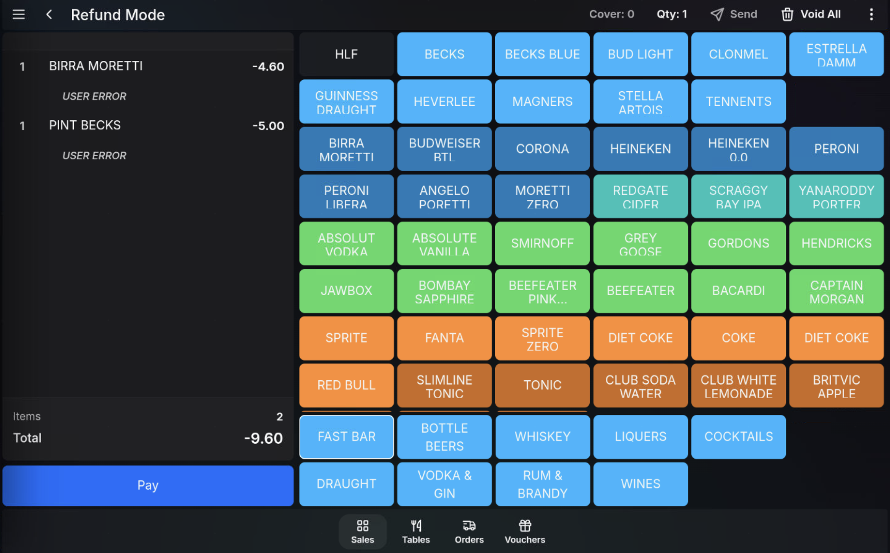
Task: Select the HLF modifier button
Action: coord(346,54)
